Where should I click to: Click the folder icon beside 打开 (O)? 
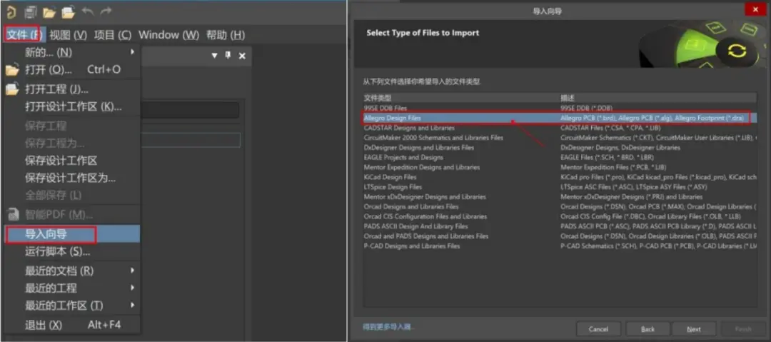pyautogui.click(x=12, y=70)
